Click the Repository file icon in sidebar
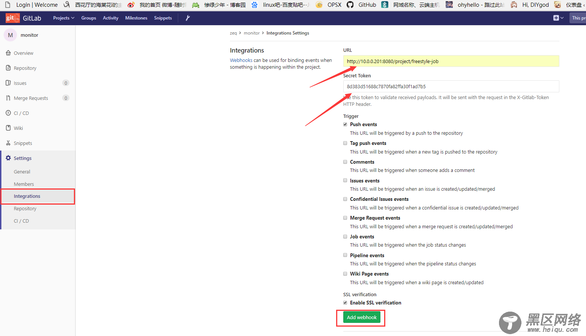The height and width of the screenshot is (336, 586). [x=8, y=68]
